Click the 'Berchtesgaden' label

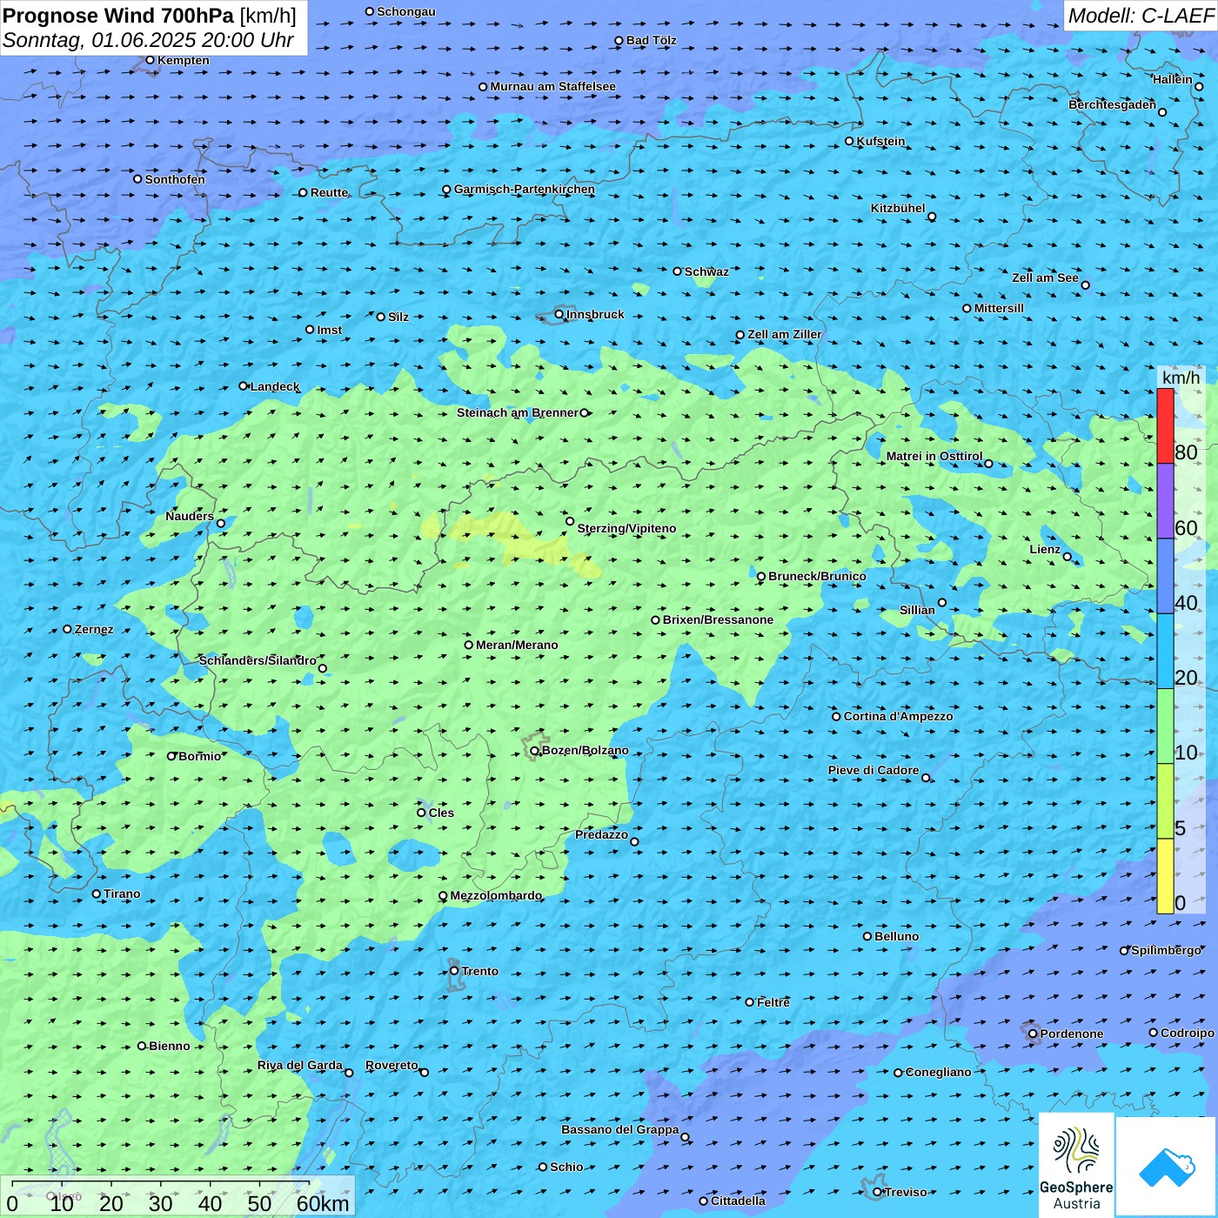[1113, 104]
